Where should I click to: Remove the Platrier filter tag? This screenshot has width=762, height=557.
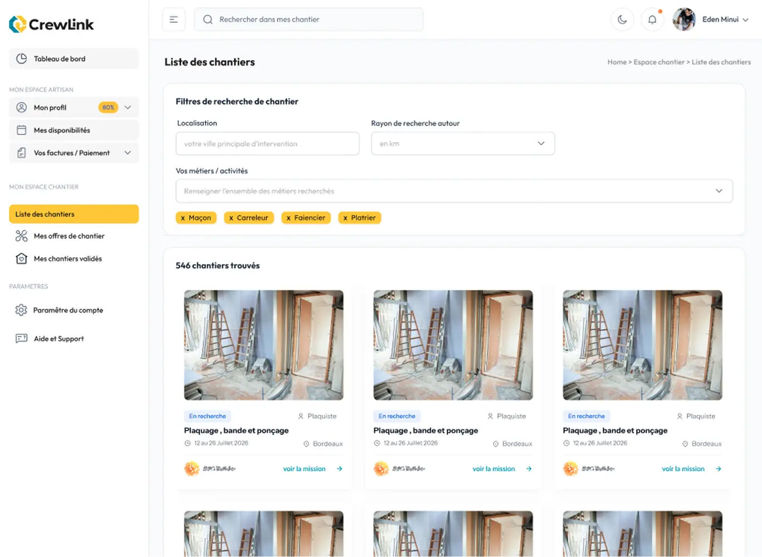tap(345, 218)
